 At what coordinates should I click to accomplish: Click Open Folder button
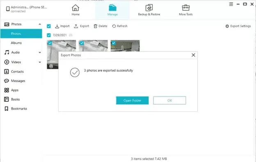pos(132,101)
